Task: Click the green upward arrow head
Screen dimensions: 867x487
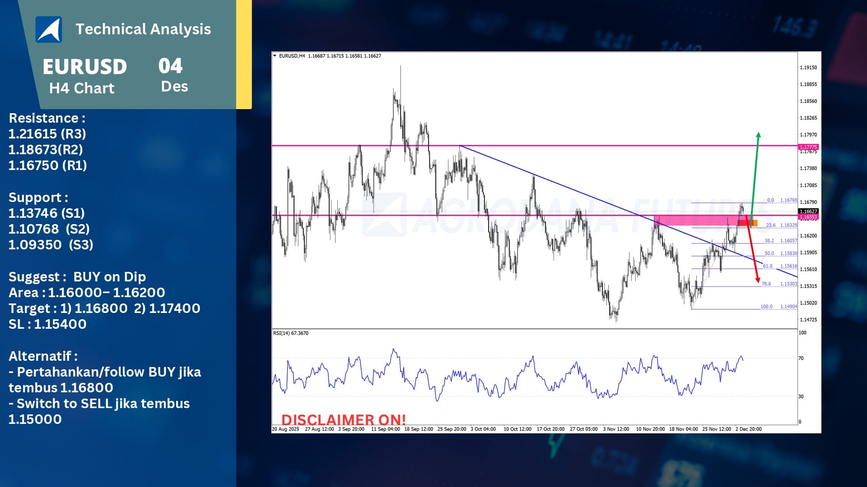Action: coord(759,135)
